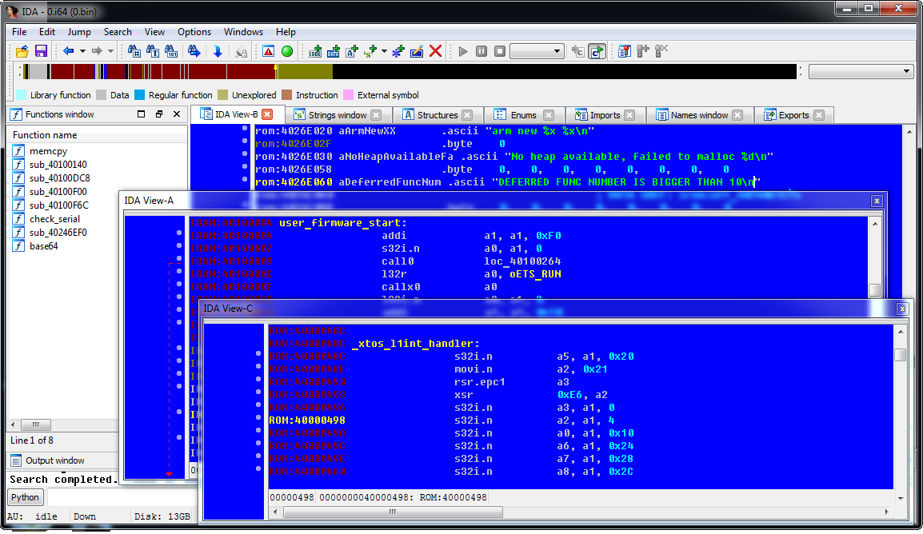Click the External symbol legend color swatch
The height and width of the screenshot is (534, 923).
(x=349, y=94)
